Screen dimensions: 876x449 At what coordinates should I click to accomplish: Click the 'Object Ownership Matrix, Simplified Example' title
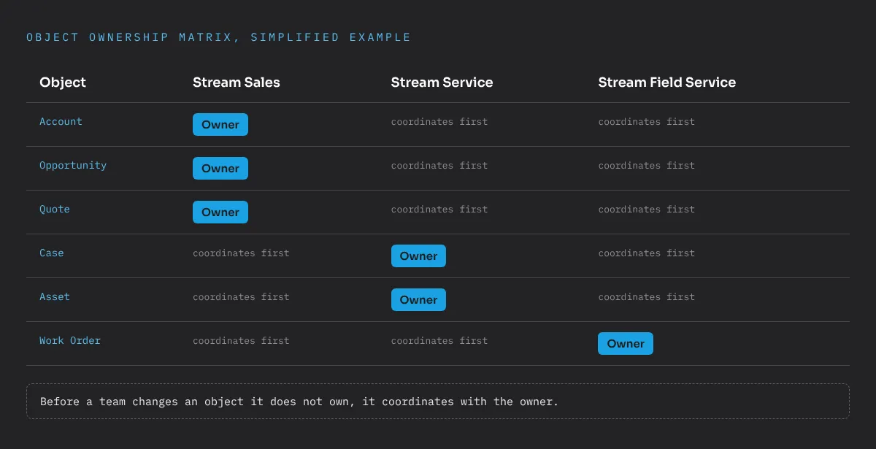tap(218, 37)
